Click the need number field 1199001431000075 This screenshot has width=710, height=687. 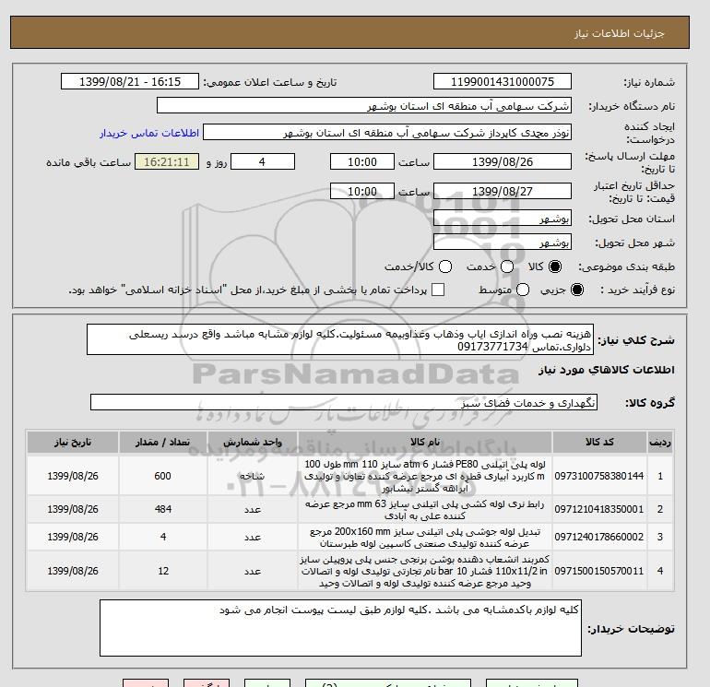pos(503,81)
